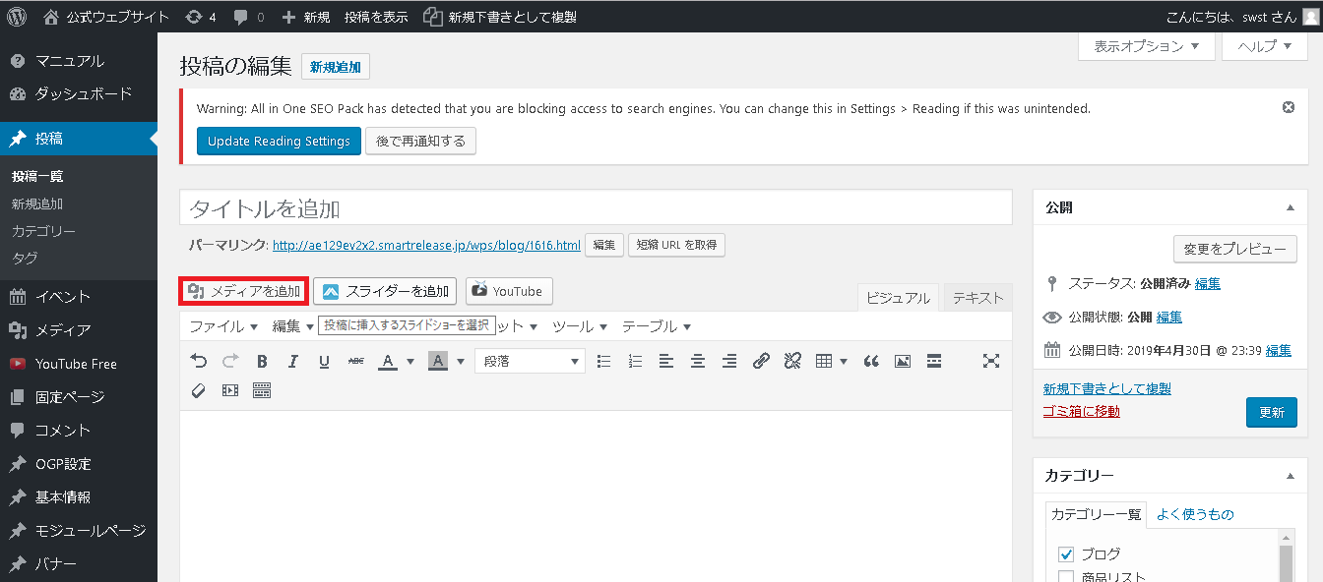Enter fullscreen distraction-free mode
This screenshot has height=582, width=1323.
pos(991,361)
